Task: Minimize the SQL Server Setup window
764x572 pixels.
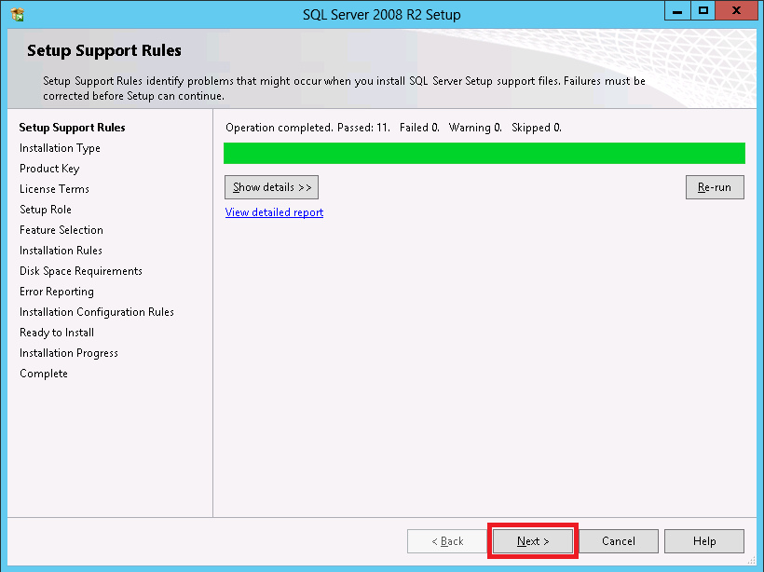Action: 677,11
